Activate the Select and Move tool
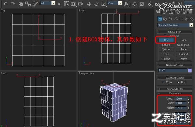Image resolution: width=195 pixels, height=127 pixels. coord(89,4)
